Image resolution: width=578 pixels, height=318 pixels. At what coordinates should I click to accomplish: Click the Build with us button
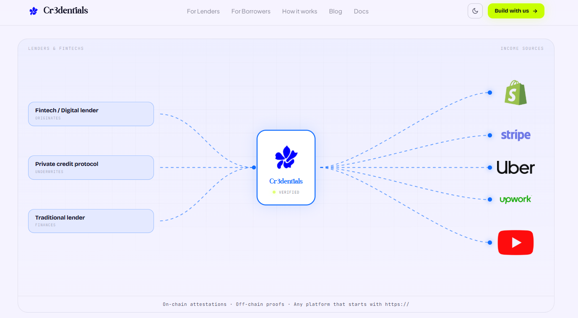[x=516, y=11]
